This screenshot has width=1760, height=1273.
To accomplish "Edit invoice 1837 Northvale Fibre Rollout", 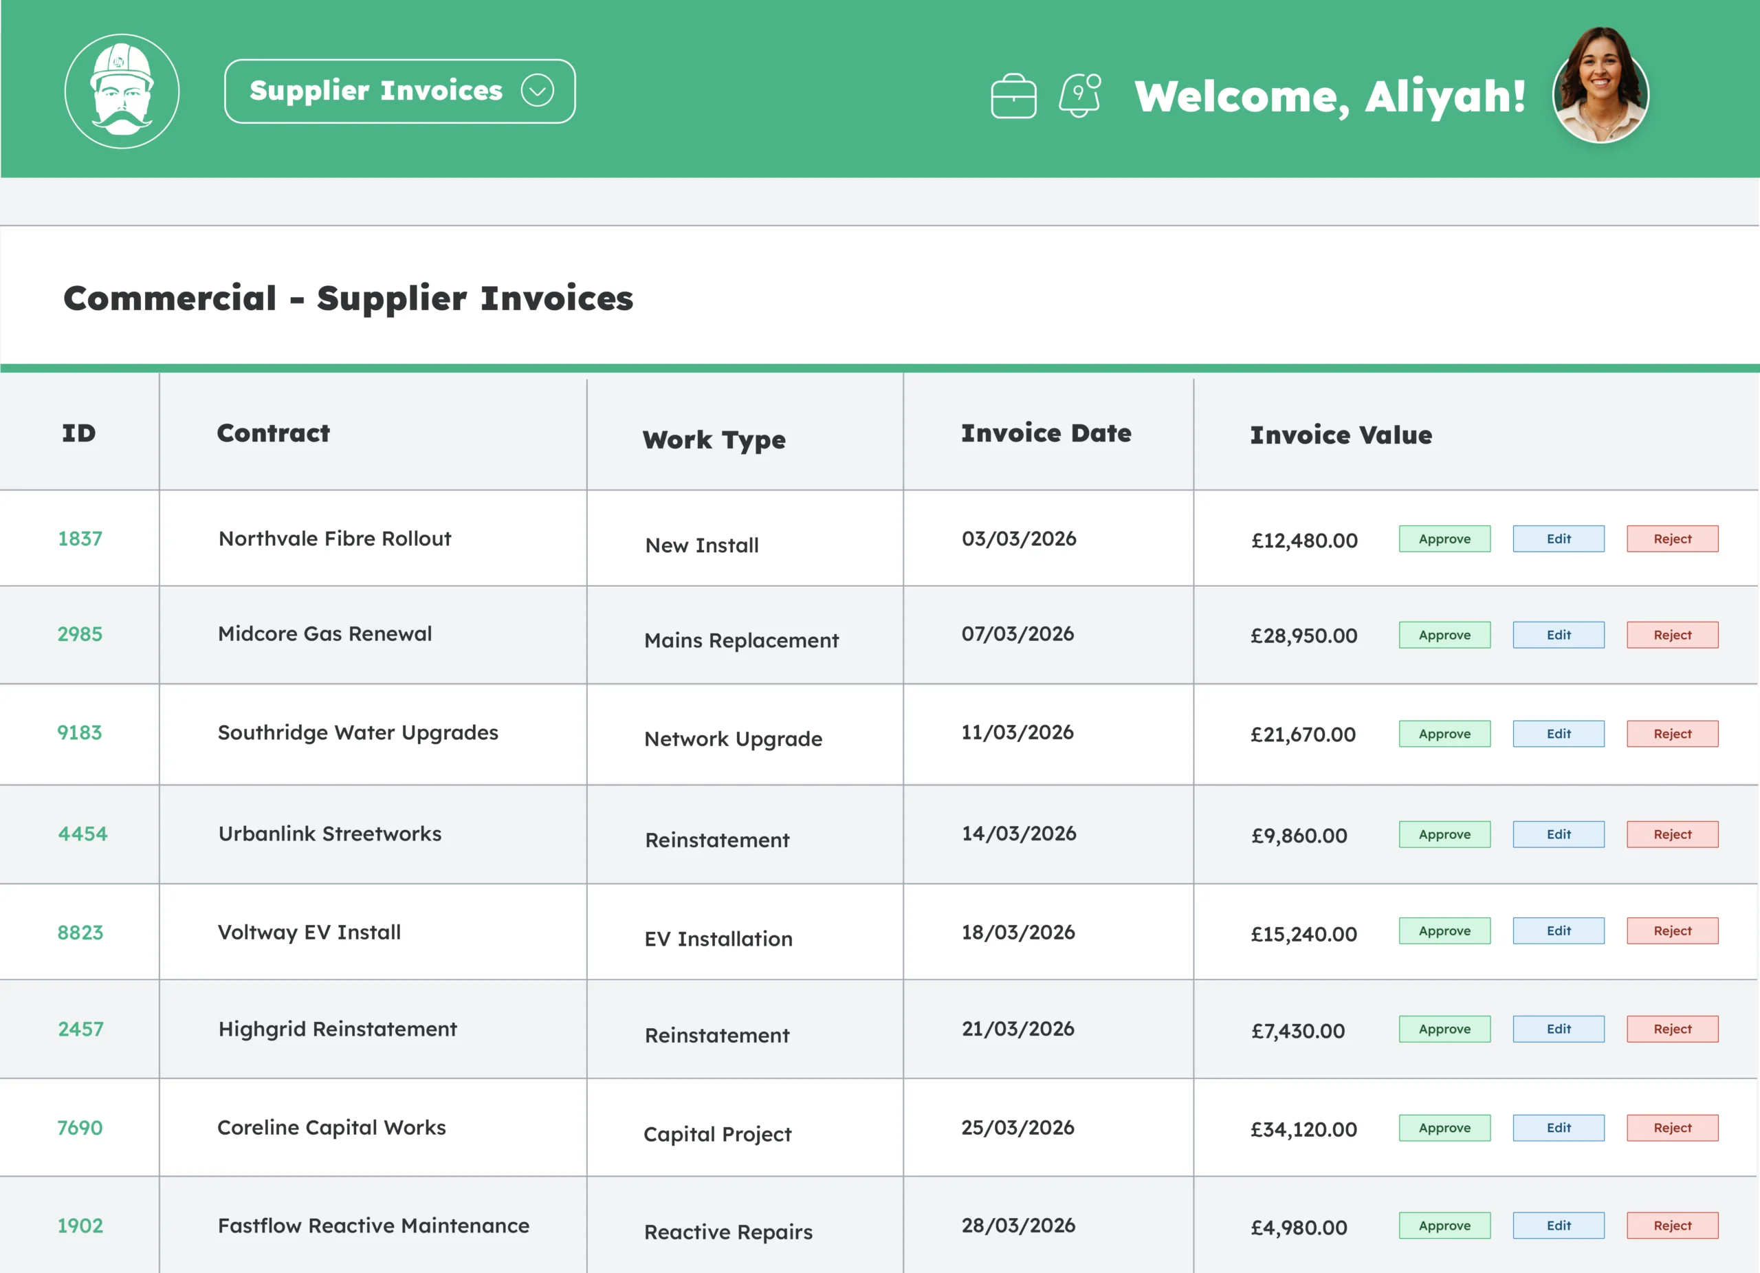I will (1559, 538).
